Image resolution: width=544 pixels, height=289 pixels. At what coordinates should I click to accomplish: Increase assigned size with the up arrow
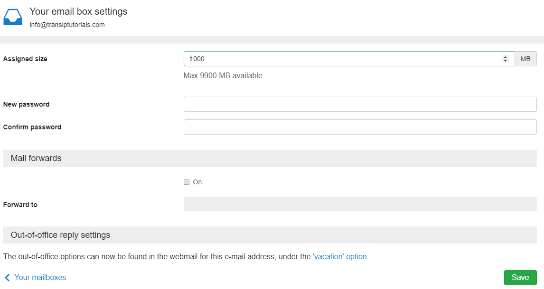pyautogui.click(x=505, y=57)
